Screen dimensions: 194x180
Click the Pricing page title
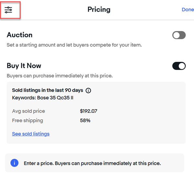click(99, 10)
